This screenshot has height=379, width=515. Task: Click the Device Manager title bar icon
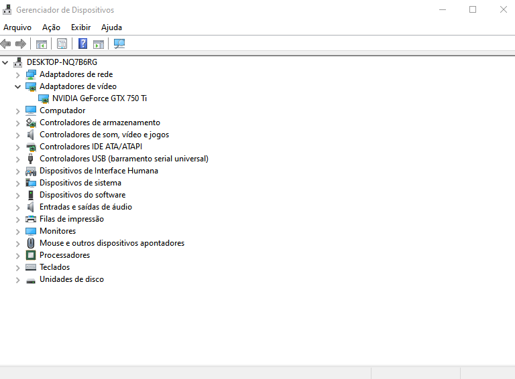[7, 10]
